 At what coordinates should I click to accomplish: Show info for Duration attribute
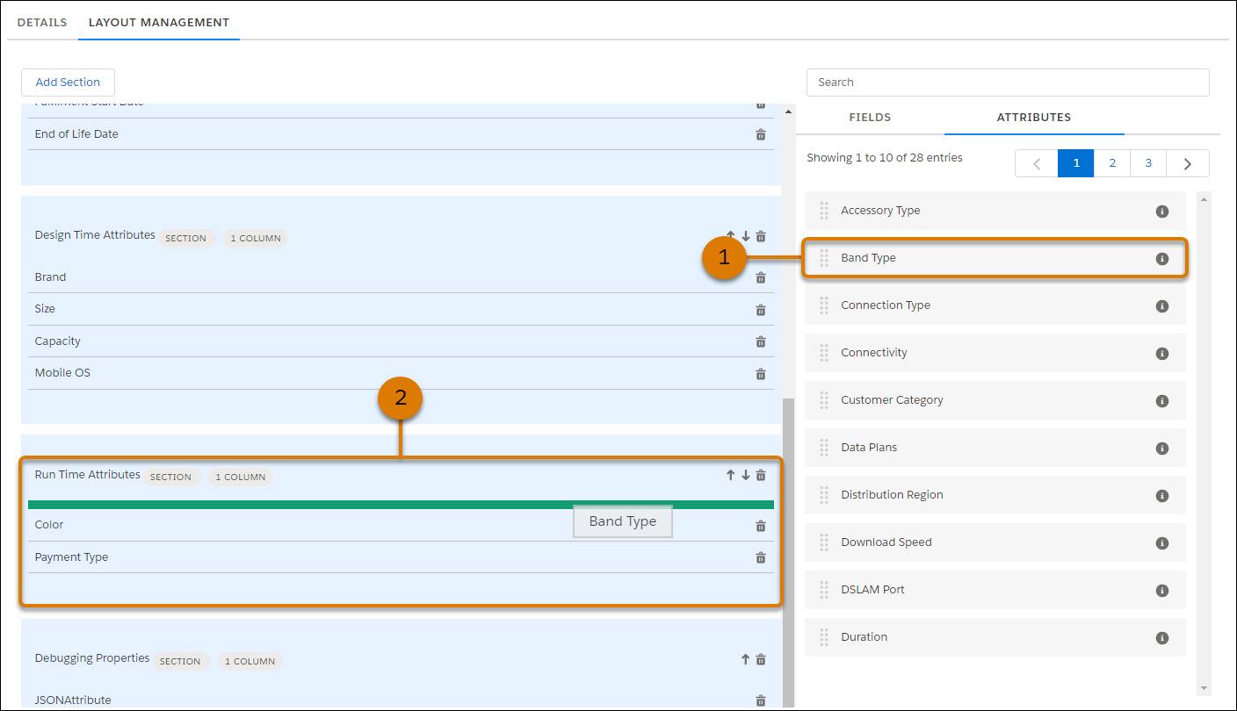coord(1162,638)
